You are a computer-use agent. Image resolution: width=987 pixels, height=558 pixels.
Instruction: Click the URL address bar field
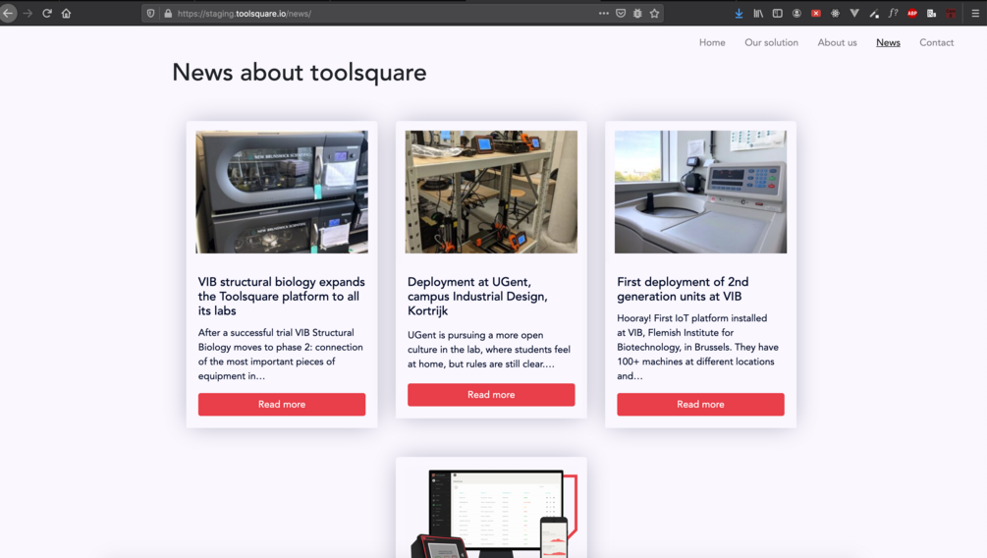(x=403, y=13)
